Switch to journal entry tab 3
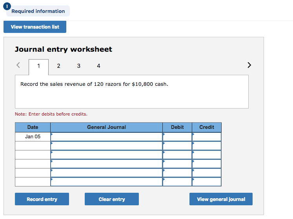Viewport: 293px width, 219px height. tap(79, 66)
